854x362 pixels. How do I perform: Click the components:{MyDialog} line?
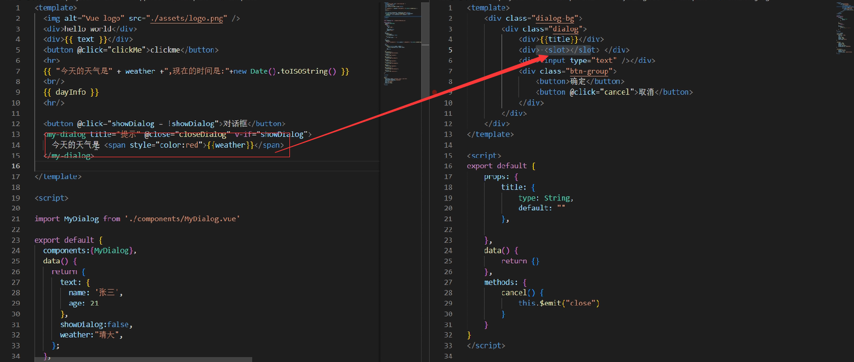(90, 251)
